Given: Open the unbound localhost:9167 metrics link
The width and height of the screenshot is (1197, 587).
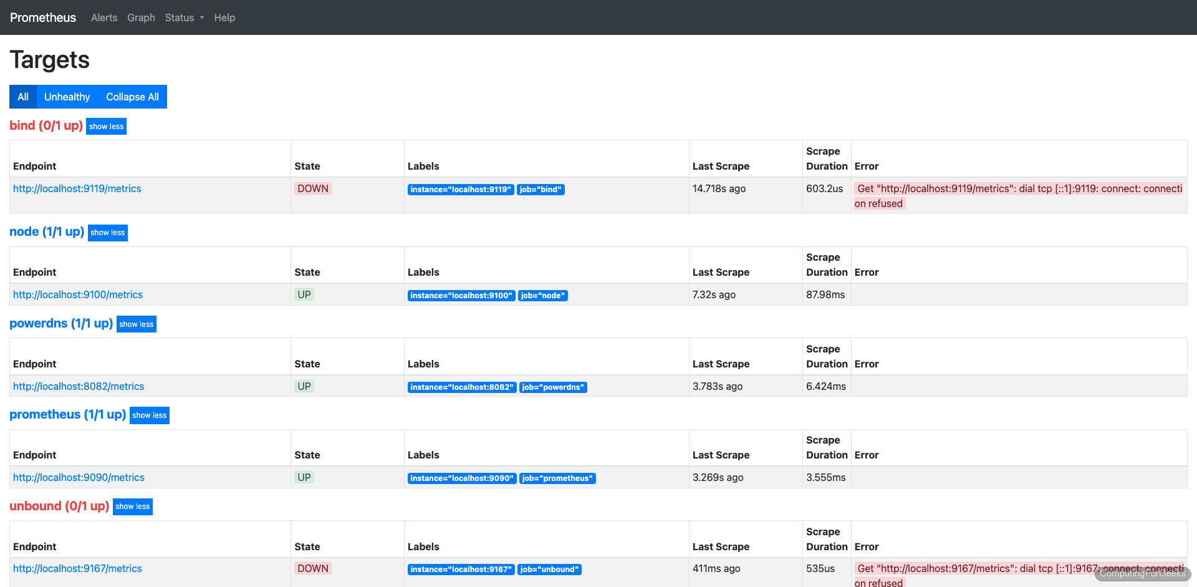Looking at the screenshot, I should [77, 568].
